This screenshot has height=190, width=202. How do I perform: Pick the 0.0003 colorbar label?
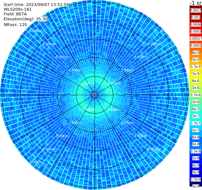click(x=196, y=31)
